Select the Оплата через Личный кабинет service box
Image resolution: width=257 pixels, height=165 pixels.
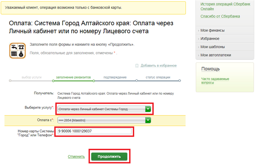point(104,109)
